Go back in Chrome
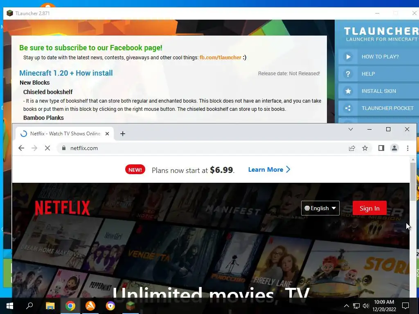This screenshot has width=419, height=314. (x=21, y=148)
